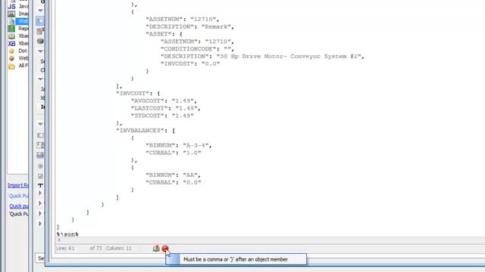Expand the third arrow below T icon
Viewport: 485px width, 272px height.
(x=40, y=213)
